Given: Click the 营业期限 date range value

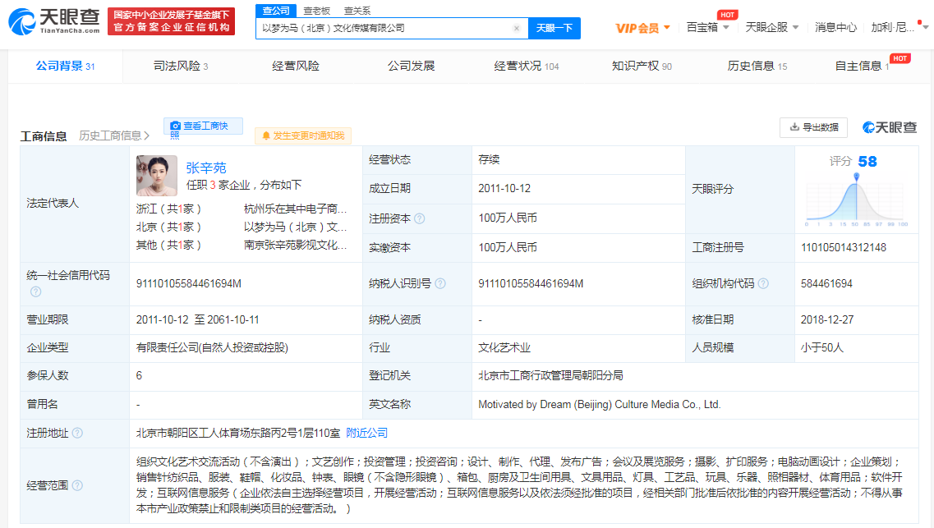Looking at the screenshot, I should [x=198, y=319].
